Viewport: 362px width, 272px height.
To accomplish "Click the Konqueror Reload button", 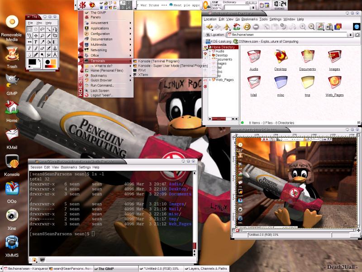I will click(247, 27).
